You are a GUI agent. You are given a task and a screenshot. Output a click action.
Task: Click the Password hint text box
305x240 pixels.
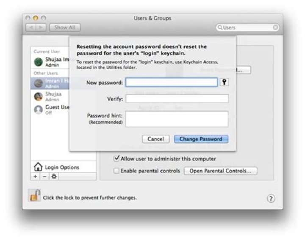(177, 119)
